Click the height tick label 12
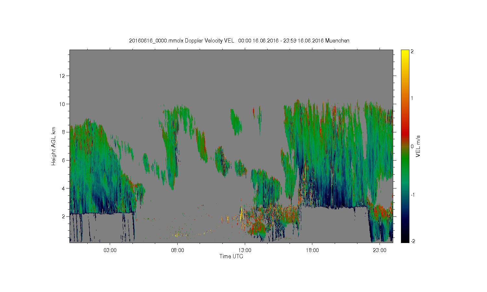This screenshot has height=292, width=487. (63, 76)
